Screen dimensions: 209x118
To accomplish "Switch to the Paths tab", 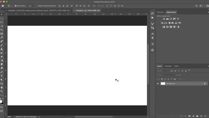I will pyautogui.click(x=176, y=66).
